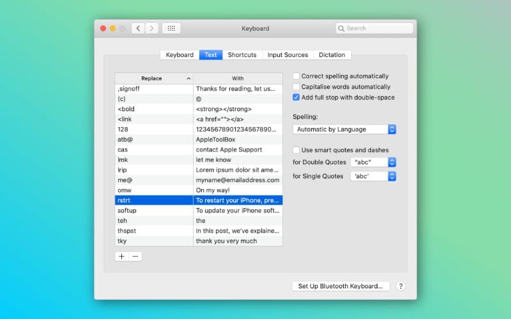Image resolution: width=511 pixels, height=319 pixels.
Task: Click the '<a href=""></a>' replacement cell
Action: click(x=238, y=119)
